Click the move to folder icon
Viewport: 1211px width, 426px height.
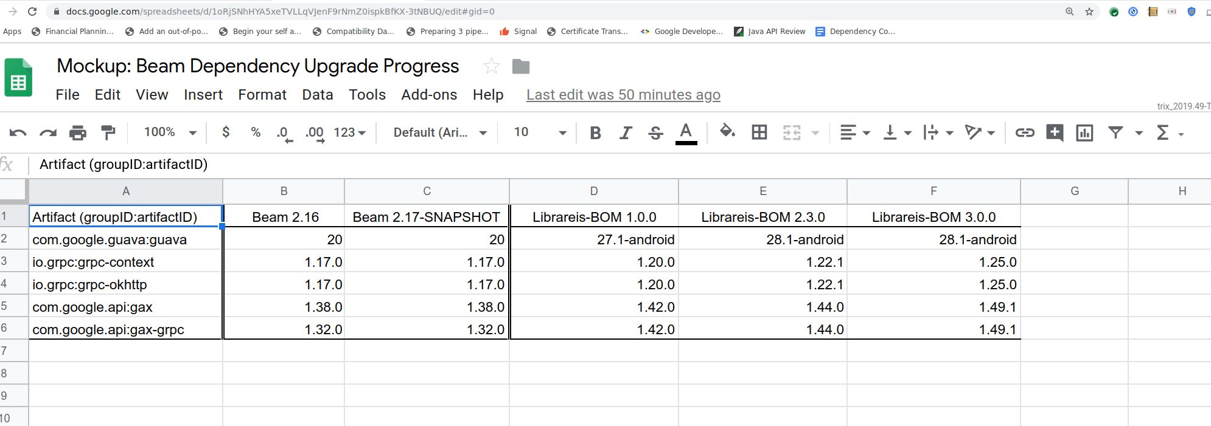(521, 66)
